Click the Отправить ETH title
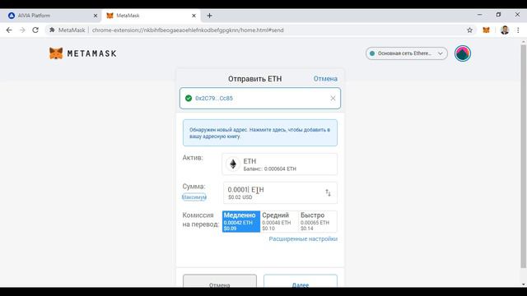Viewport: 527px width, 296px height. click(x=254, y=79)
